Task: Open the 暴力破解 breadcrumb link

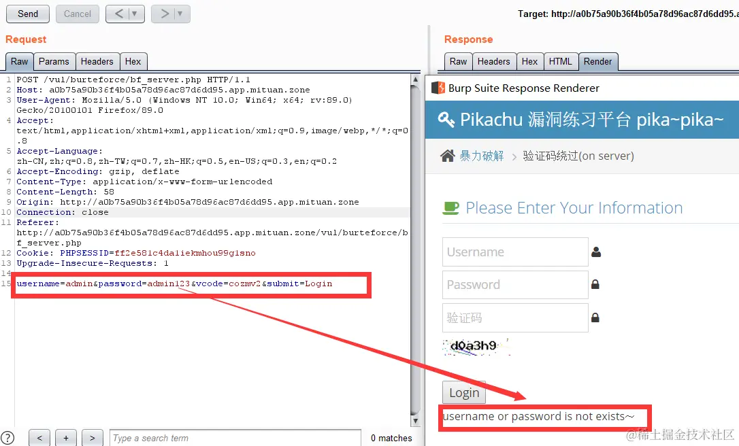Action: [481, 156]
